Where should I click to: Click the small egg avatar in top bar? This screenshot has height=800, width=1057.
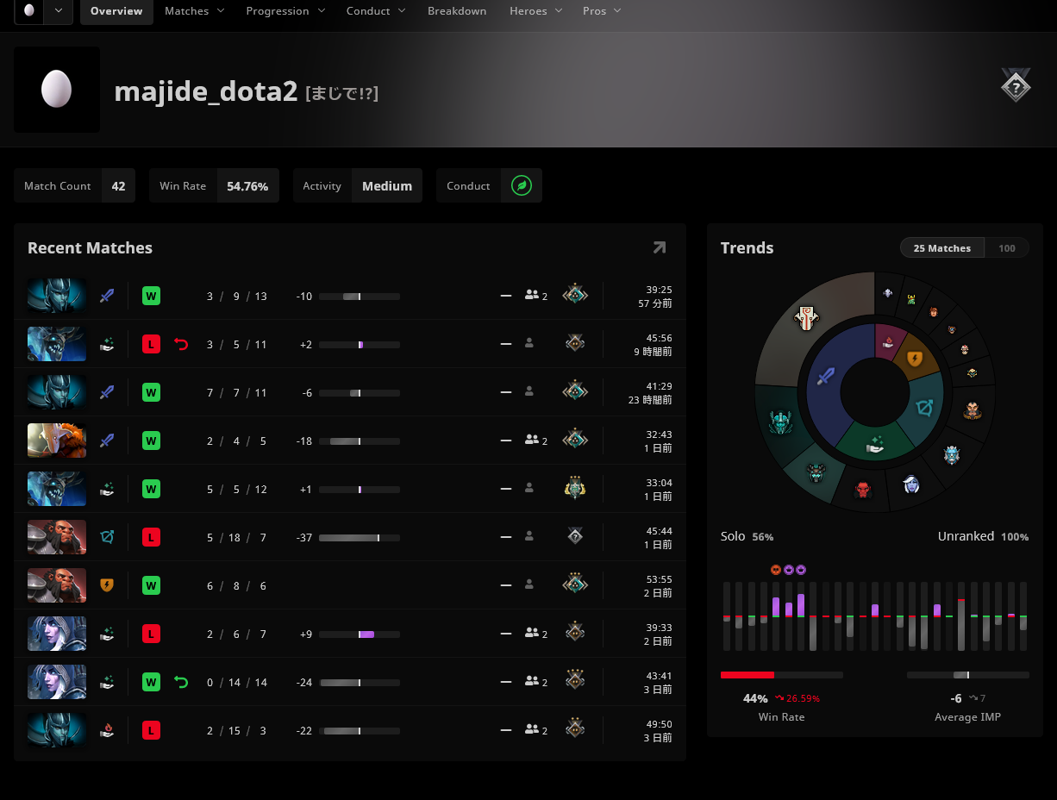tap(29, 10)
